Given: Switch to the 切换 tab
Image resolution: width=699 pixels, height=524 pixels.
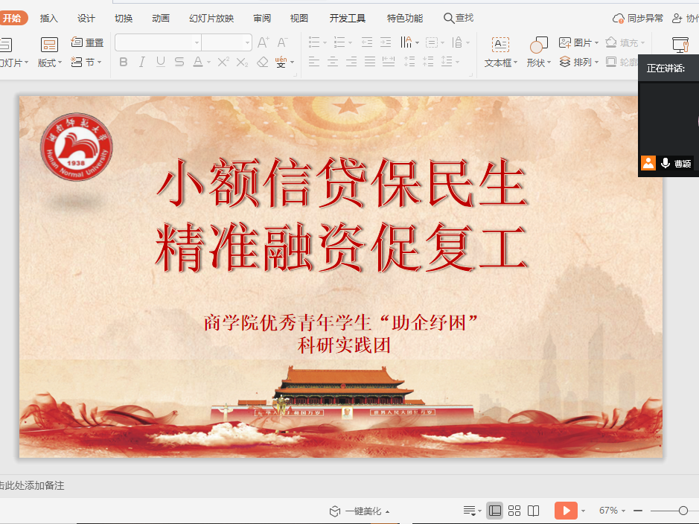Looking at the screenshot, I should tap(124, 19).
